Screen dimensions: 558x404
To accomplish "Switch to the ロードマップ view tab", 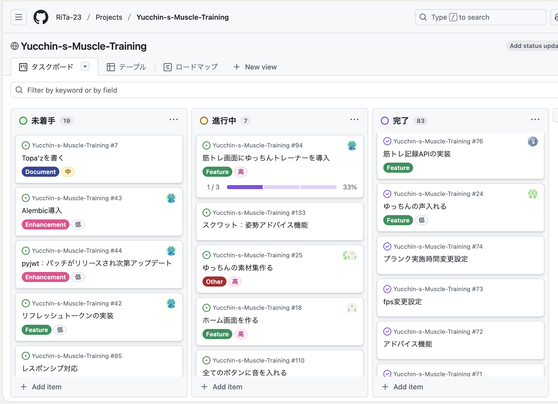I will pyautogui.click(x=191, y=67).
